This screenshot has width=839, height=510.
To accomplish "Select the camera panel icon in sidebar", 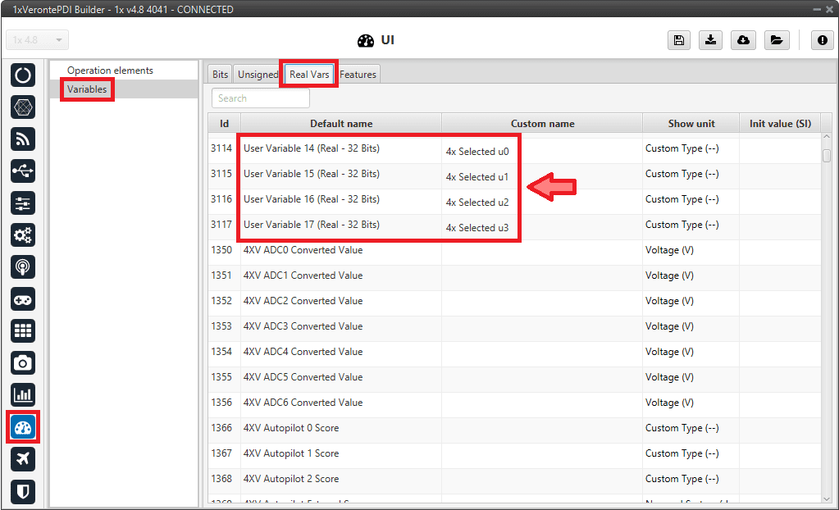I will [23, 362].
